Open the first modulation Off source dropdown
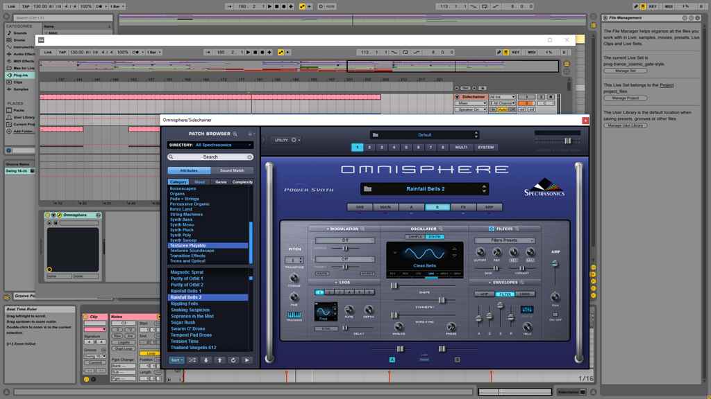The image size is (711, 399). tap(345, 240)
